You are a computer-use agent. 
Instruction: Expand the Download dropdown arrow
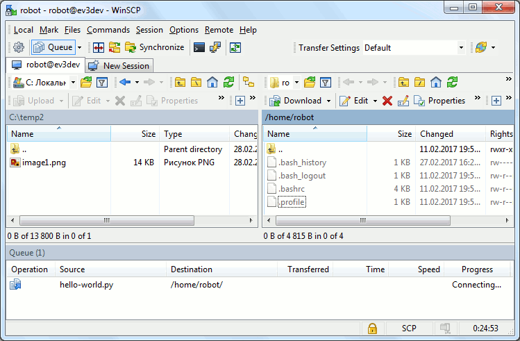point(328,101)
